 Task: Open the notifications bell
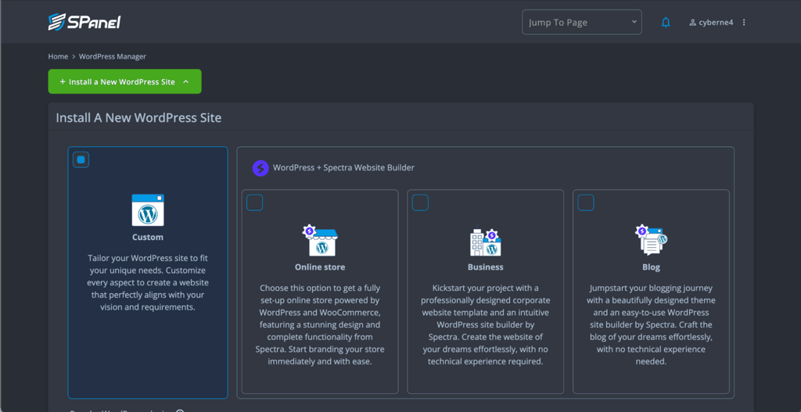pos(666,23)
